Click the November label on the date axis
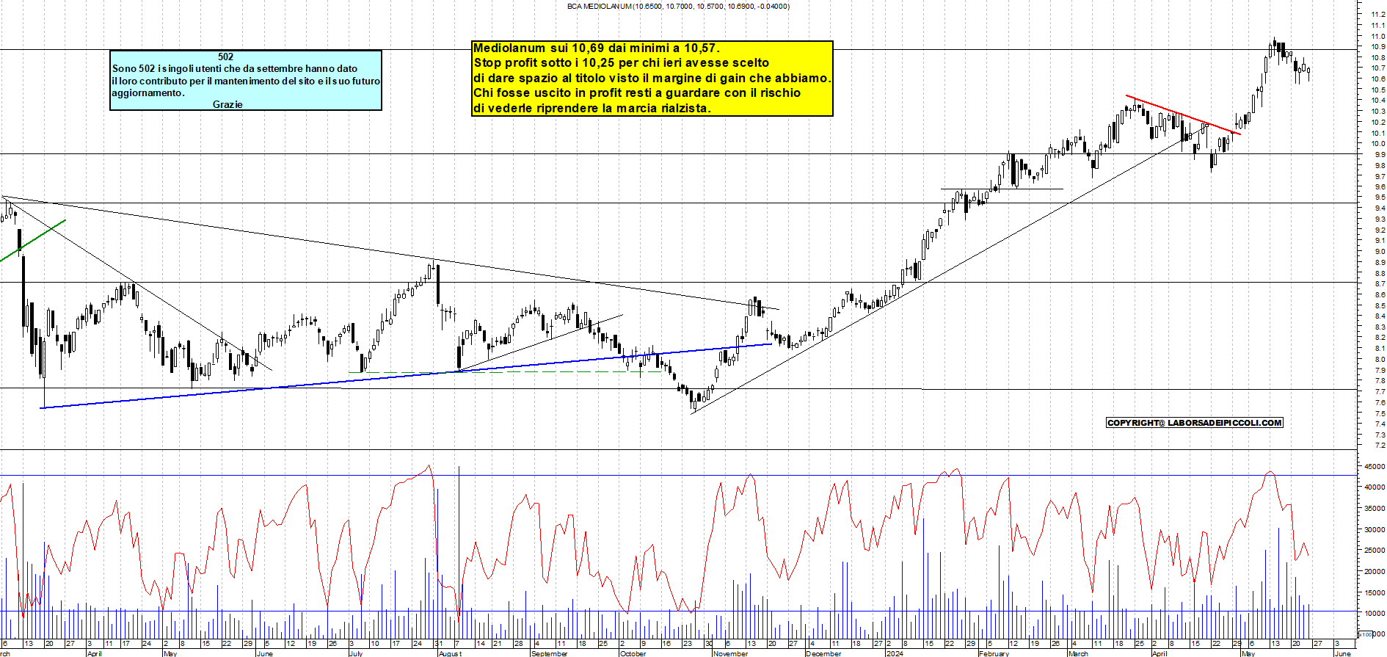This screenshot has width=1387, height=657. click(x=731, y=653)
